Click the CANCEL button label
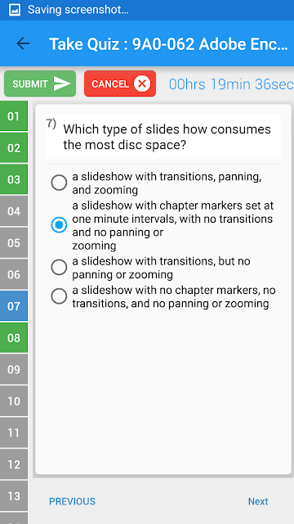Image resolution: width=294 pixels, height=524 pixels. 110,84
